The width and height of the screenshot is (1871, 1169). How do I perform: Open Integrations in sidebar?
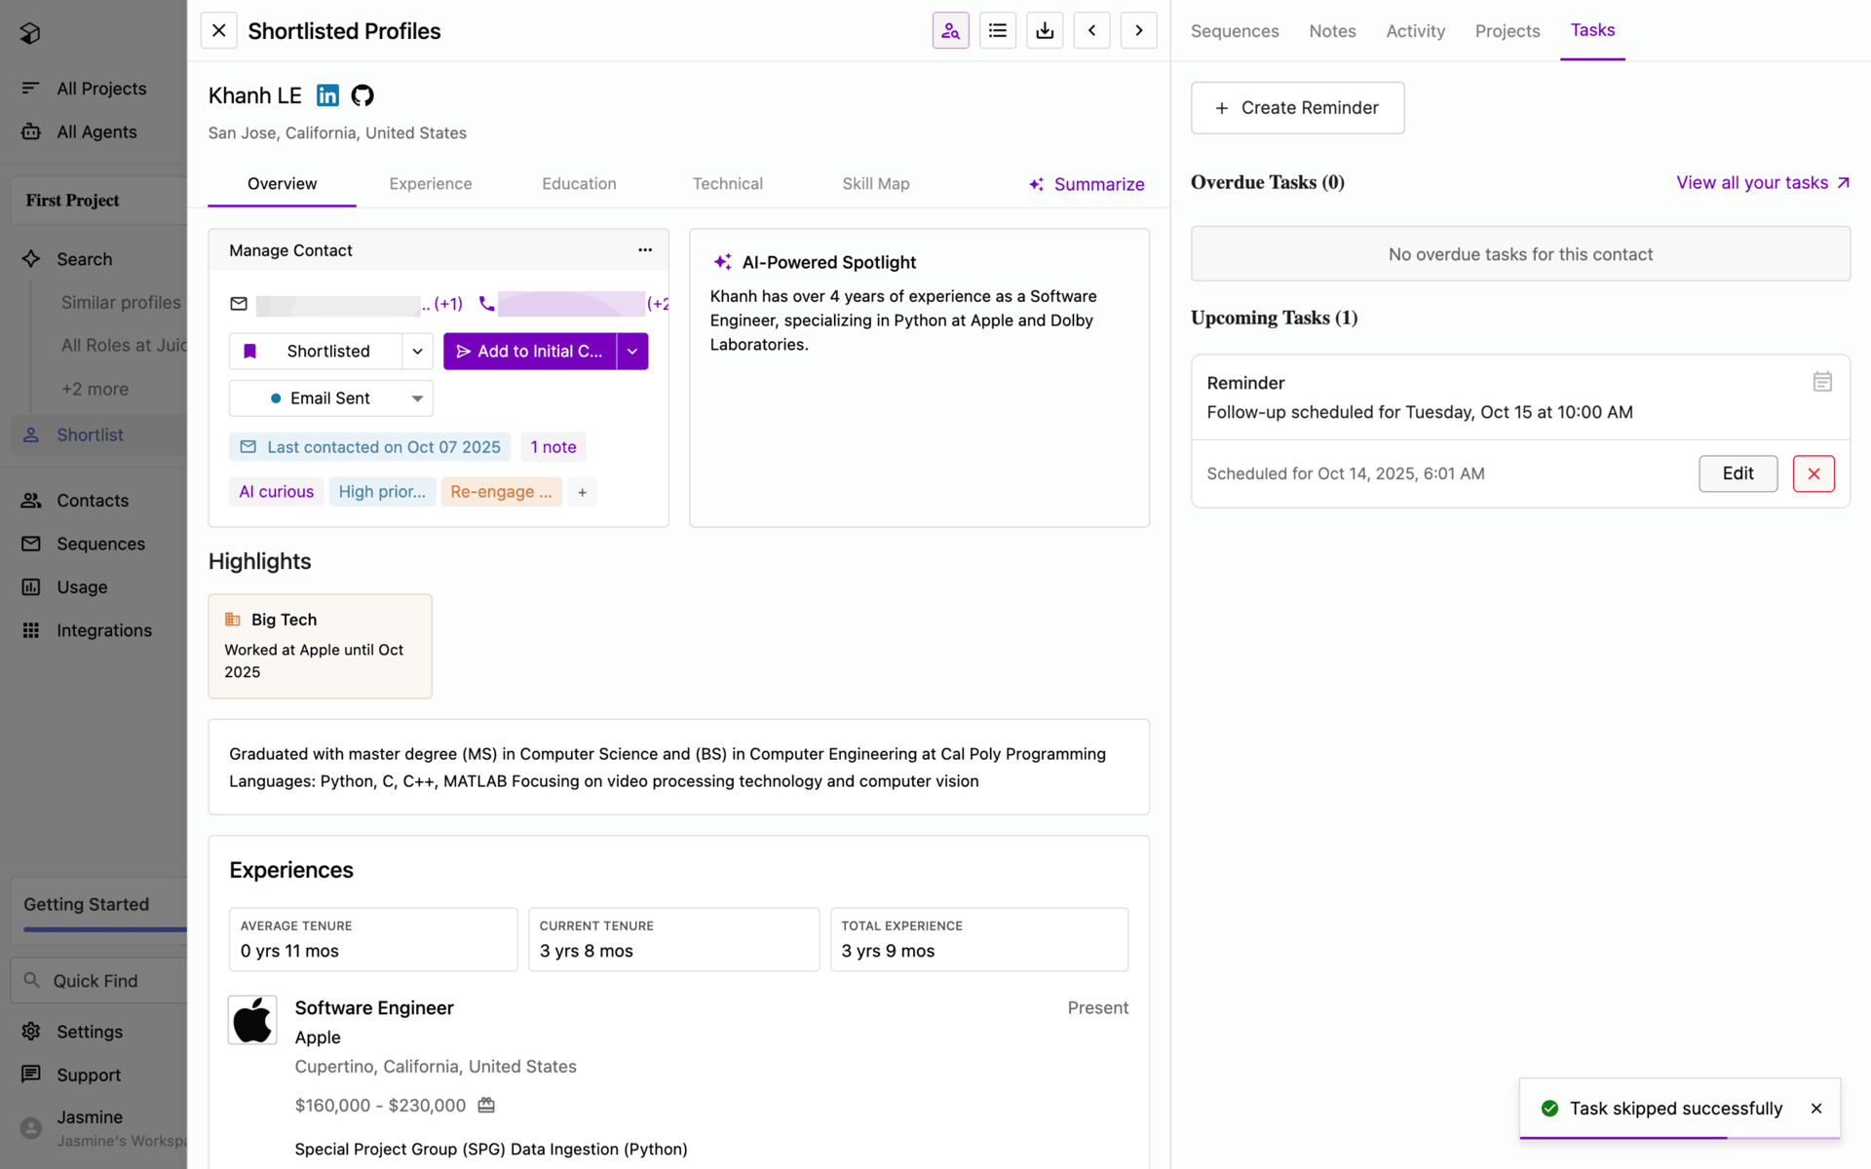pos(104,630)
